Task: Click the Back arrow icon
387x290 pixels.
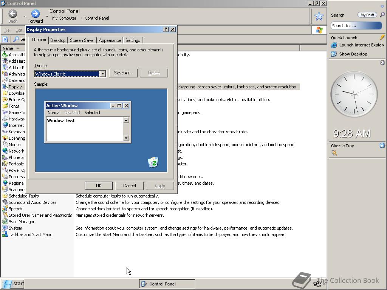Action: point(12,14)
